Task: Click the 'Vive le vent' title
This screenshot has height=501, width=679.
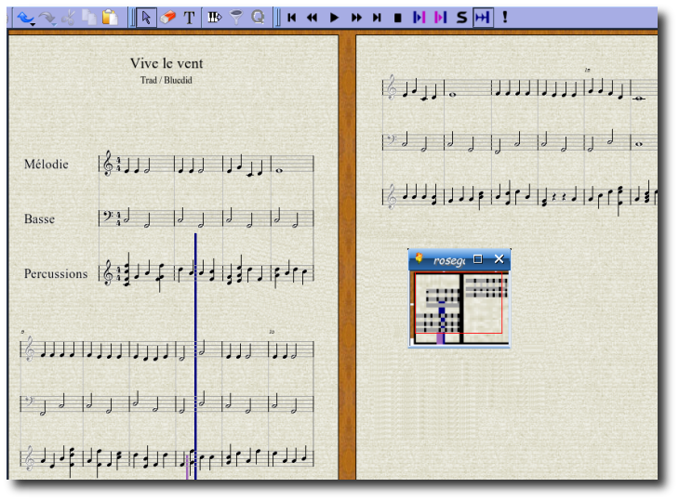Action: (x=166, y=63)
